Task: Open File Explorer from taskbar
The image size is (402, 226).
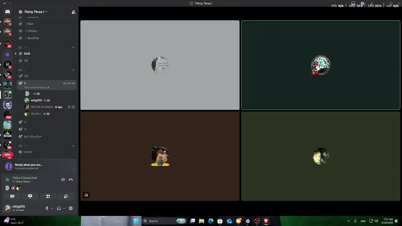Action: point(202,221)
